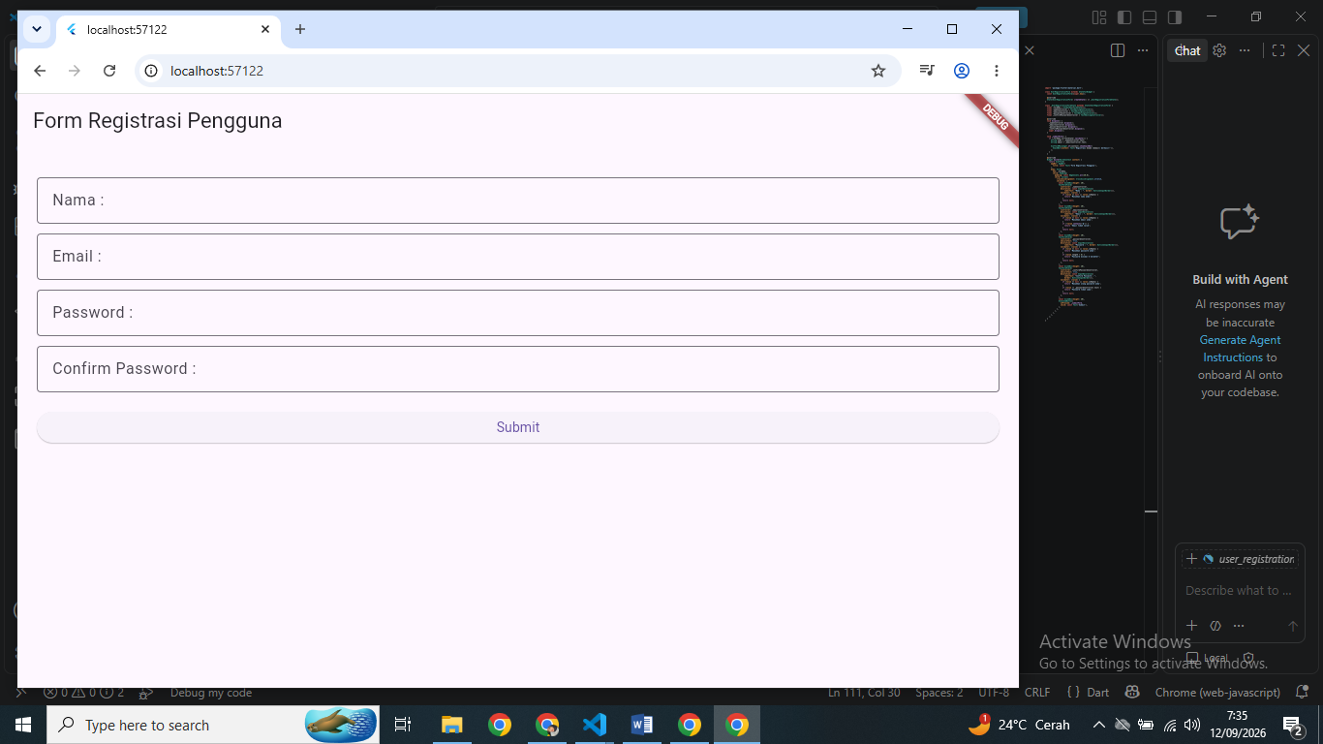Viewport: 1323px width, 744px height.
Task: Switch to the Chat tab in VS Code
Action: [1187, 50]
